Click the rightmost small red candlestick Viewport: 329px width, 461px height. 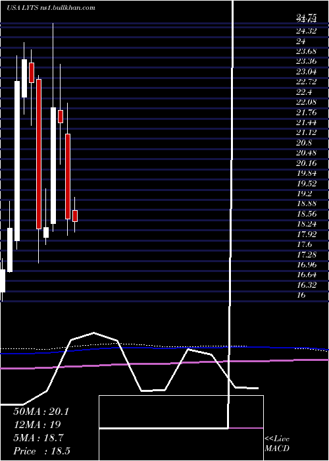(75, 216)
